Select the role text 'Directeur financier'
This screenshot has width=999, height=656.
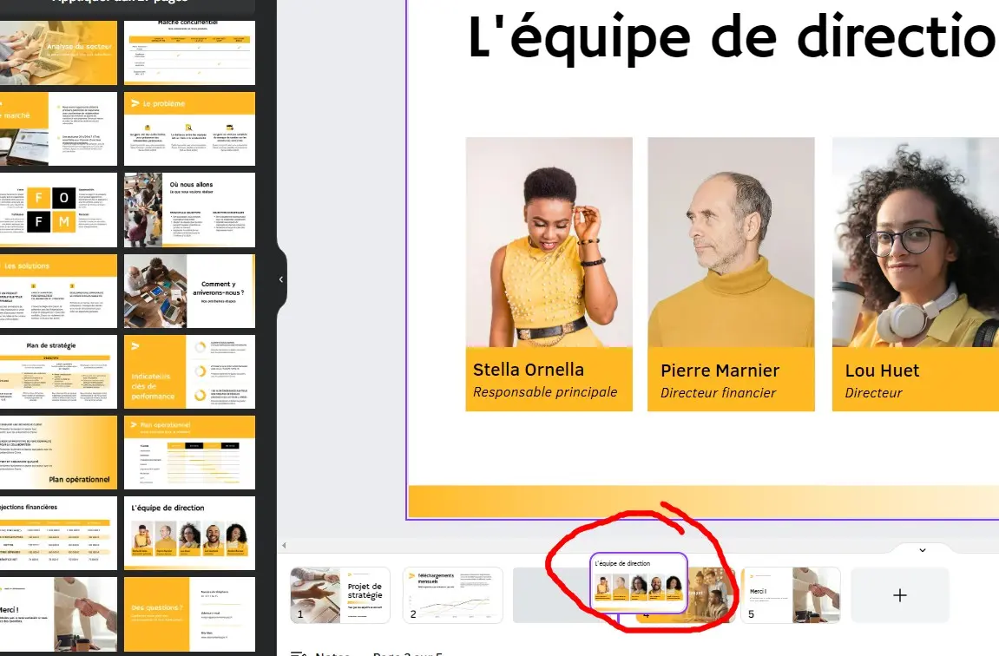click(x=718, y=393)
